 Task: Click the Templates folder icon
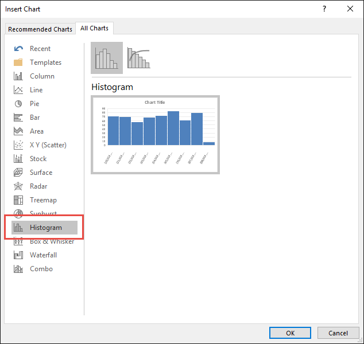click(x=18, y=62)
